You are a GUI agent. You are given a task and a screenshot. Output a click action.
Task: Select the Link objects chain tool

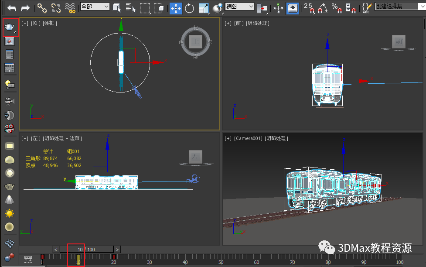point(41,8)
